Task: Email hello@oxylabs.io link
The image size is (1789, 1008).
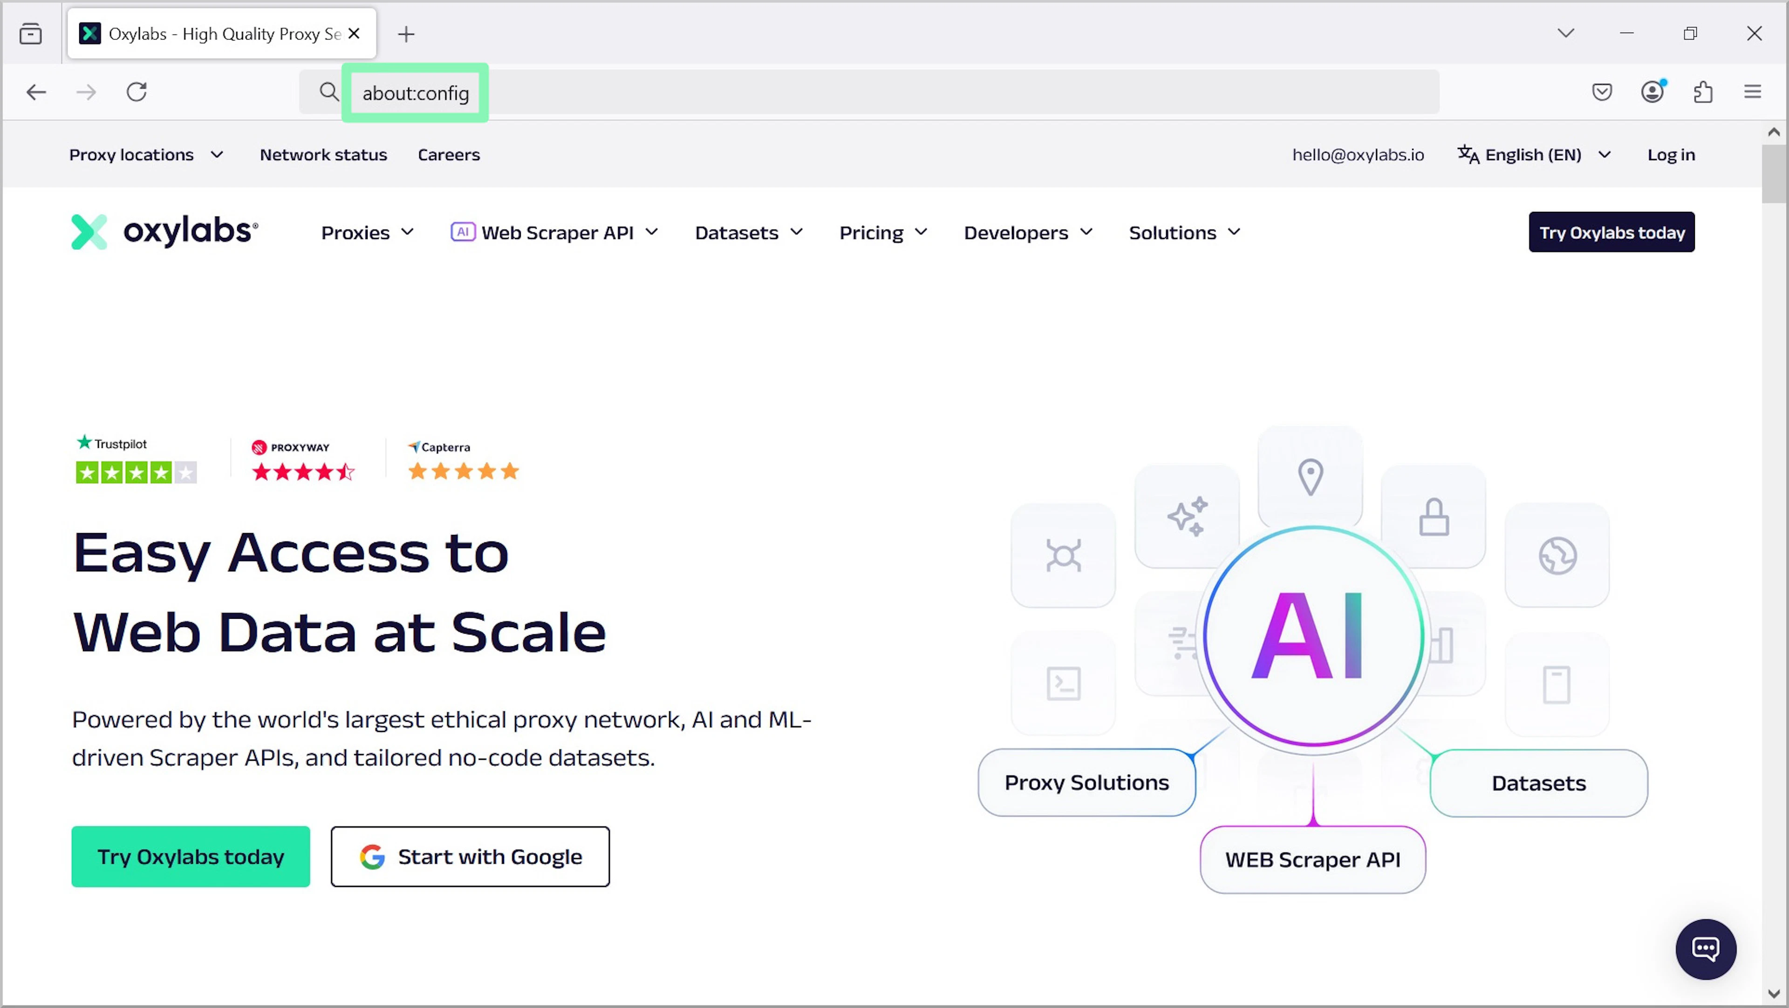Action: pyautogui.click(x=1358, y=154)
